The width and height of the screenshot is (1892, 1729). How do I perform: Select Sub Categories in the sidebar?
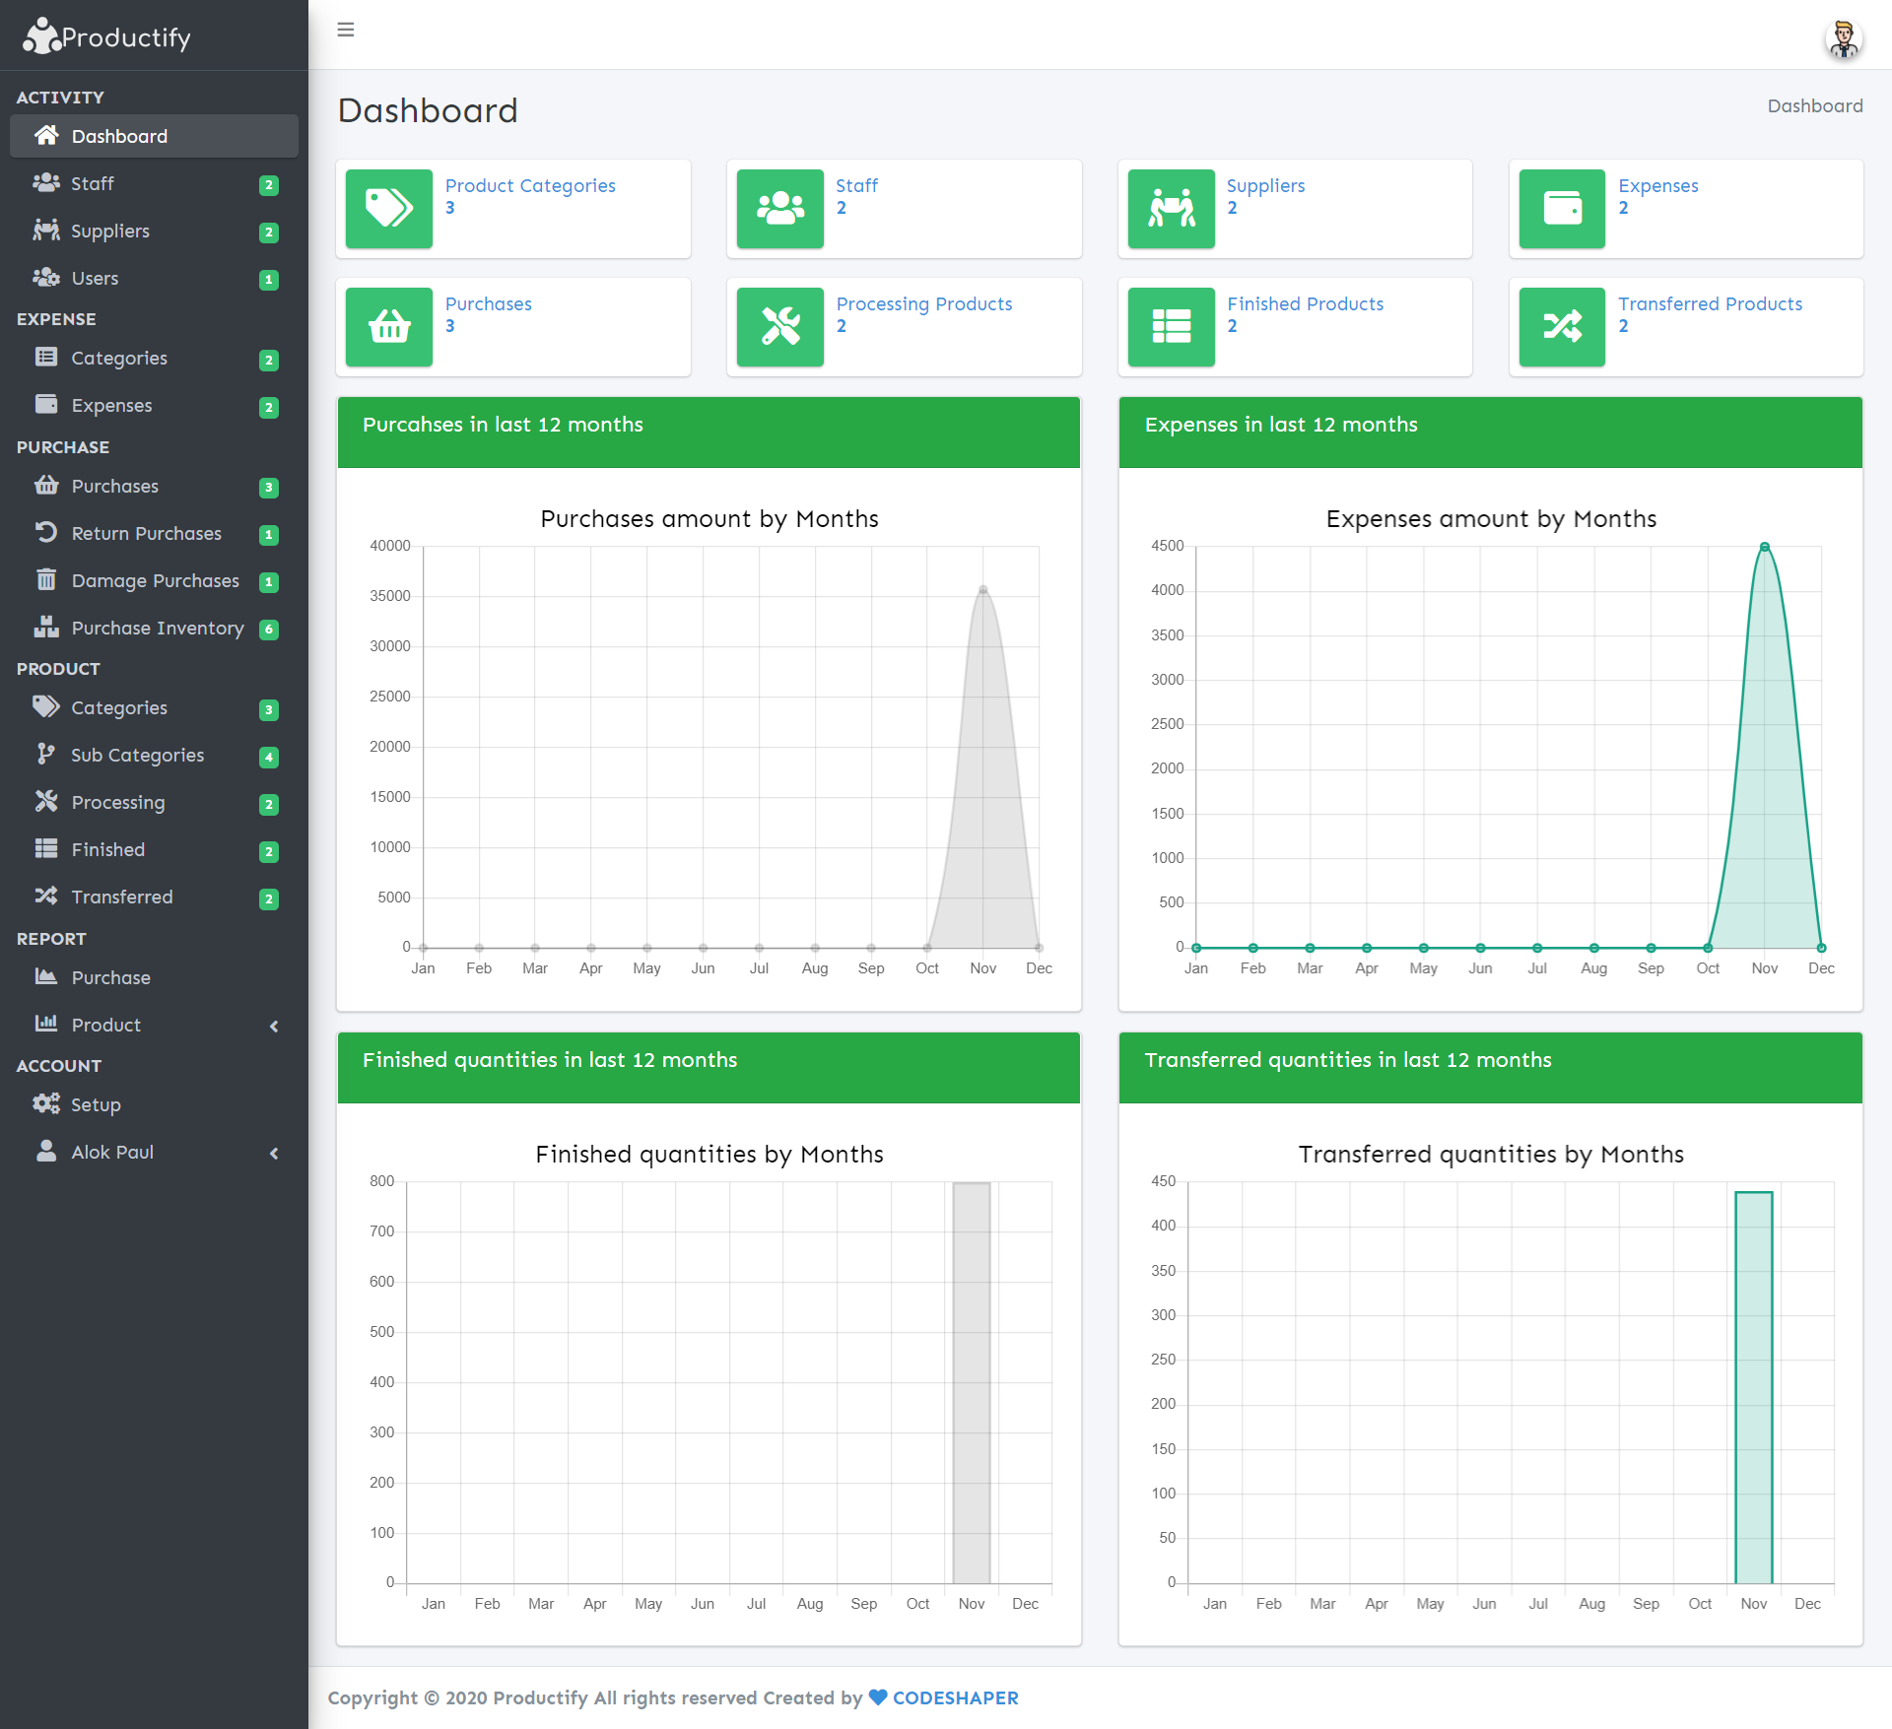[137, 755]
